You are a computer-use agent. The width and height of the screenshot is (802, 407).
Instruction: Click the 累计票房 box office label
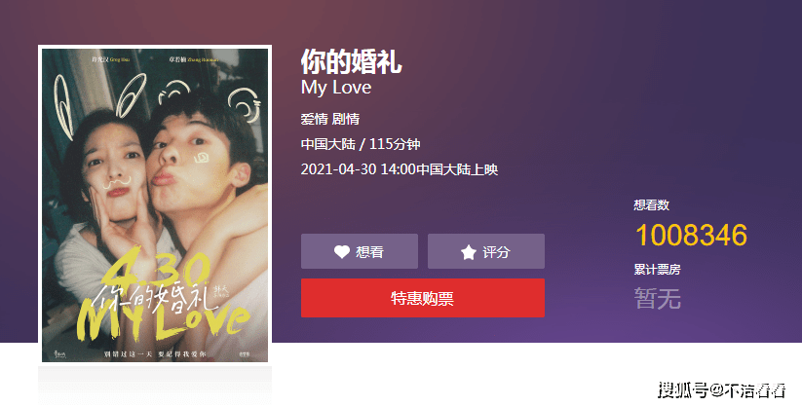click(x=657, y=270)
